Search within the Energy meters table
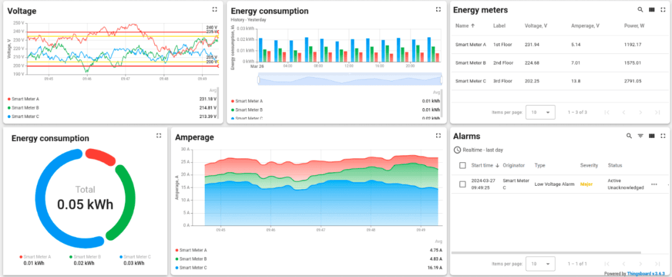Screen dimensions: 672x277 (640, 10)
